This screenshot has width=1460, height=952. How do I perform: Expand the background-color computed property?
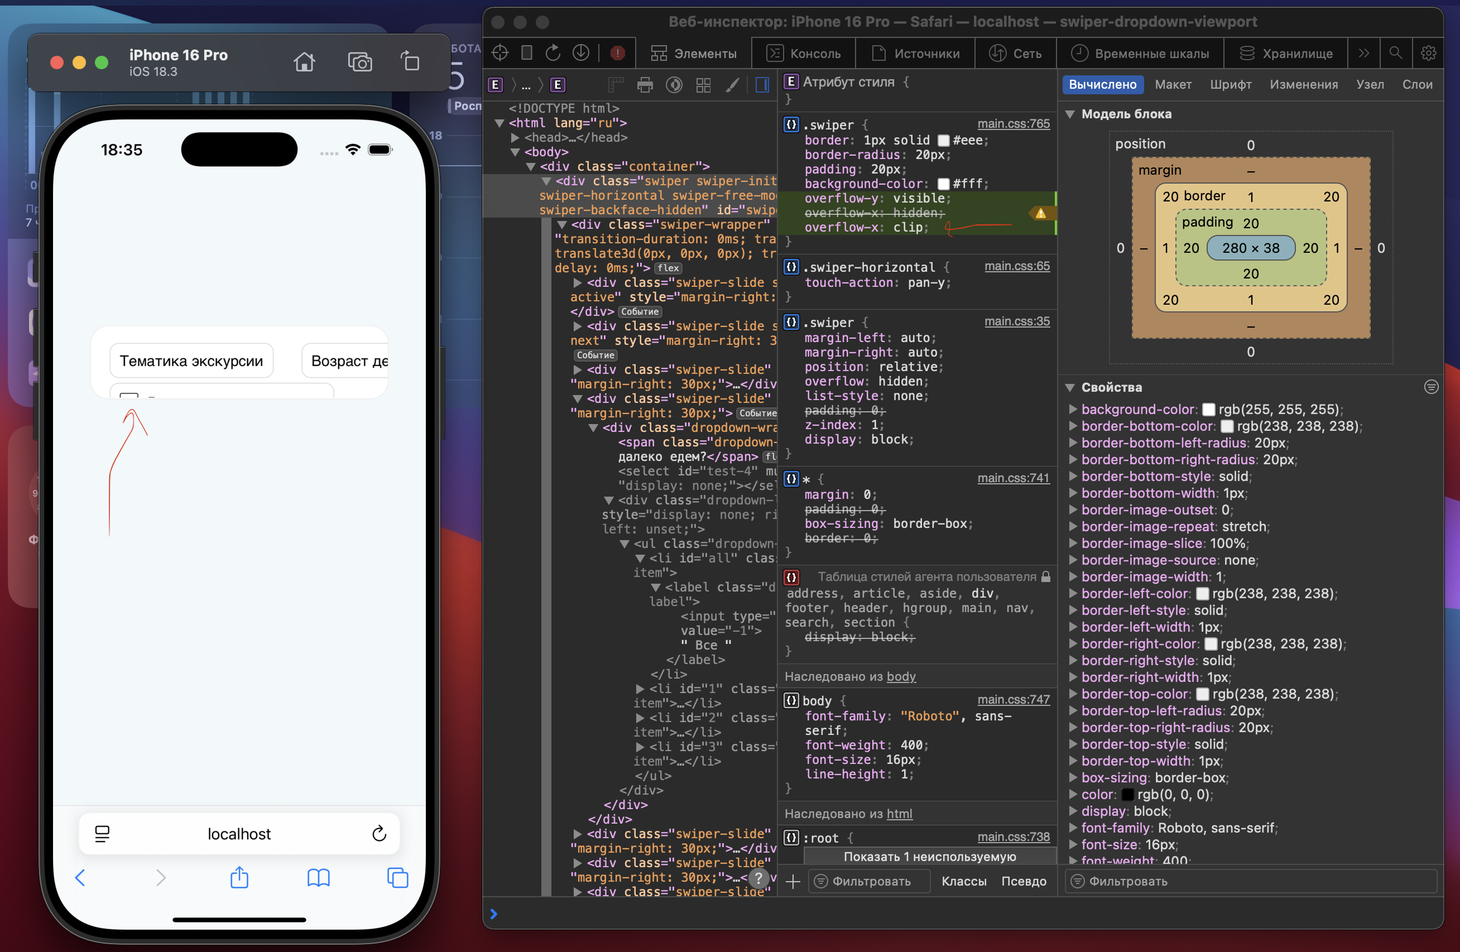point(1073,409)
